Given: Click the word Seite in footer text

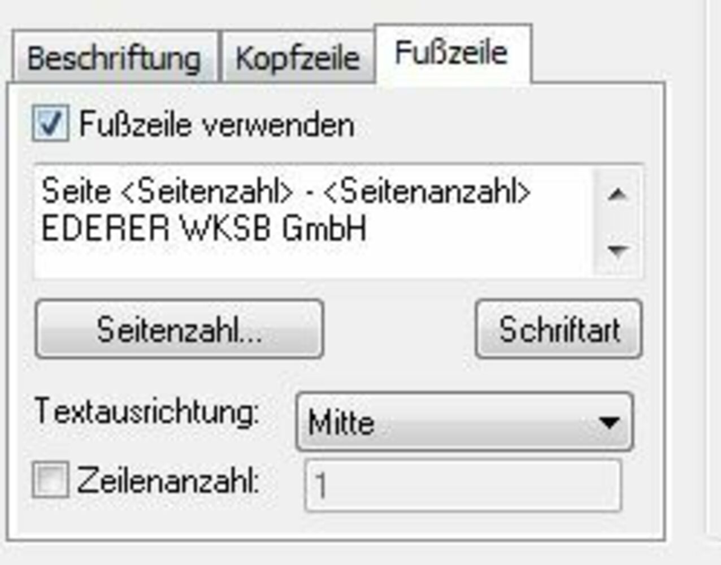Looking at the screenshot, I should click(76, 192).
